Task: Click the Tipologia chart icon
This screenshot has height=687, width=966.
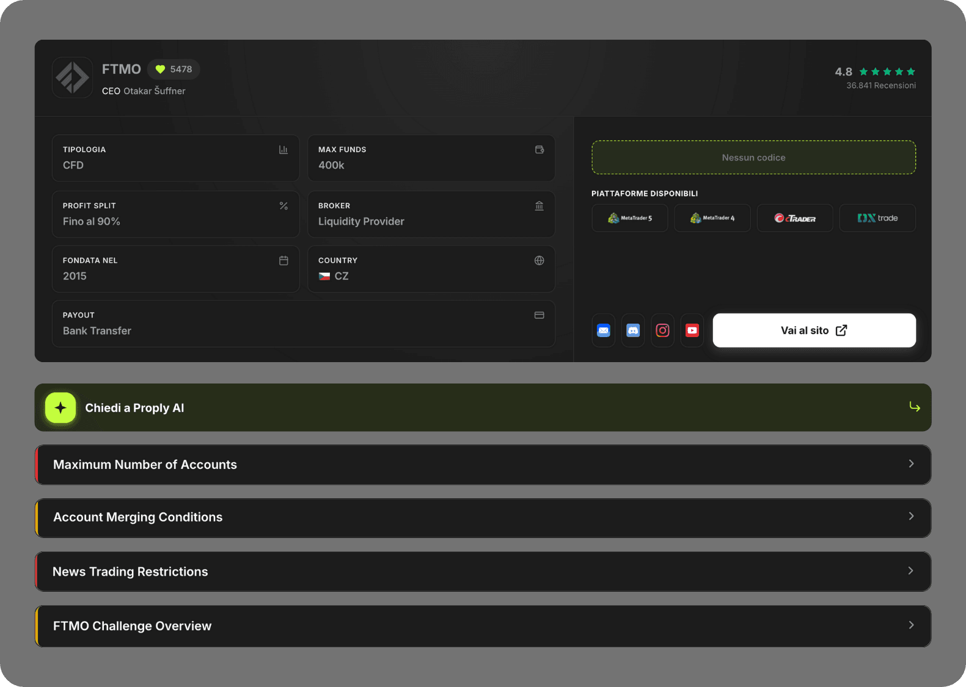Action: click(284, 150)
